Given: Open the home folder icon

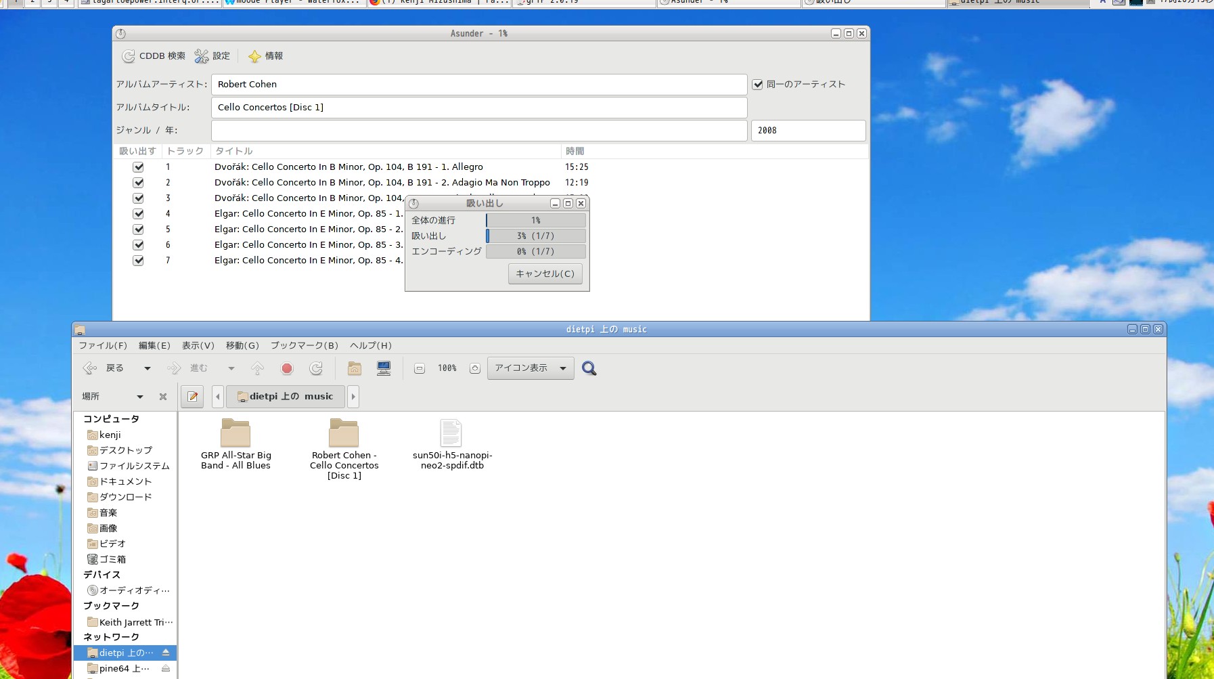Looking at the screenshot, I should click(x=354, y=368).
